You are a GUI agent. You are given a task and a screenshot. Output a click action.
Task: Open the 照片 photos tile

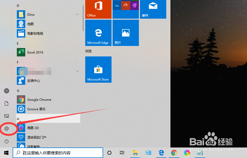pyautogui.click(x=126, y=33)
